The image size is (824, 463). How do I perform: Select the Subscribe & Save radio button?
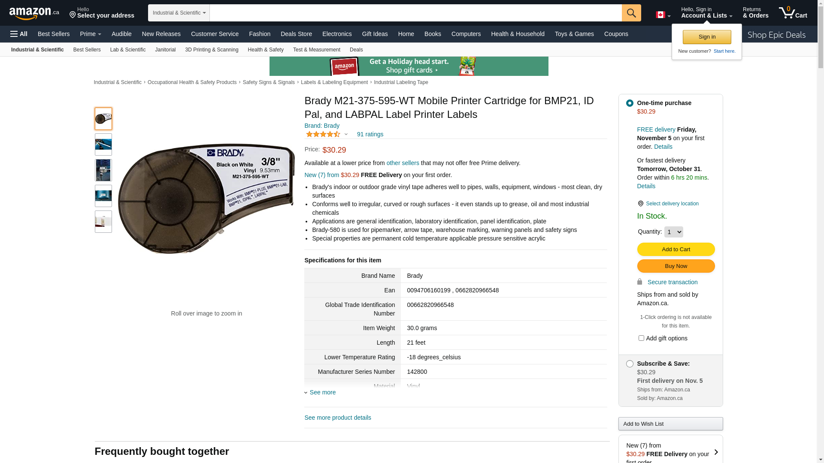click(630, 364)
